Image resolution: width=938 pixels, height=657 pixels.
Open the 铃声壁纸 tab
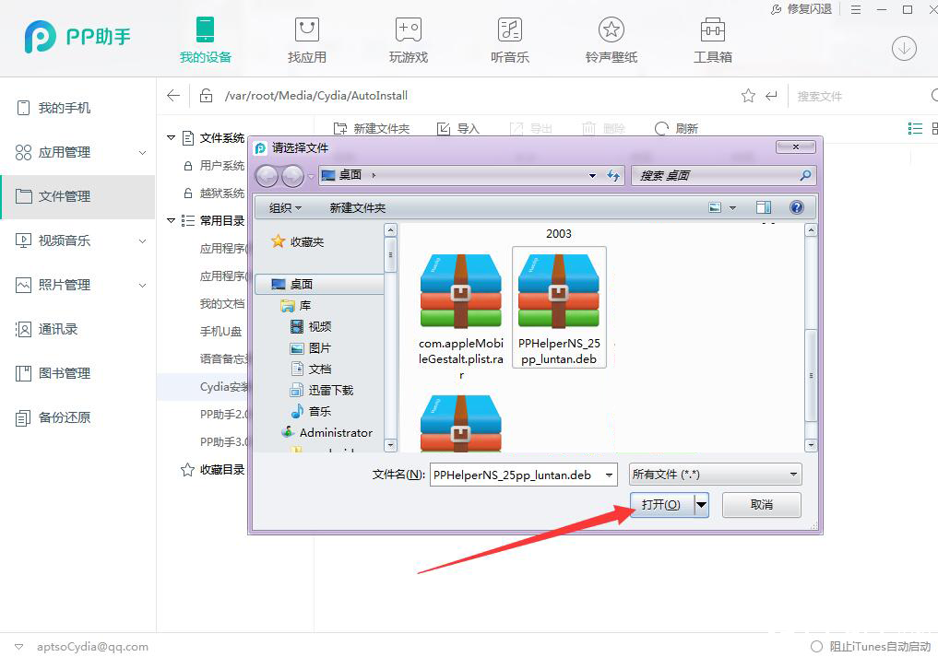coord(611,40)
